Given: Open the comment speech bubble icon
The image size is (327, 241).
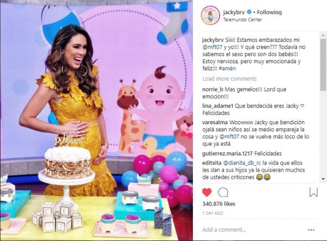Looking at the screenshot, I should coord(223,192).
